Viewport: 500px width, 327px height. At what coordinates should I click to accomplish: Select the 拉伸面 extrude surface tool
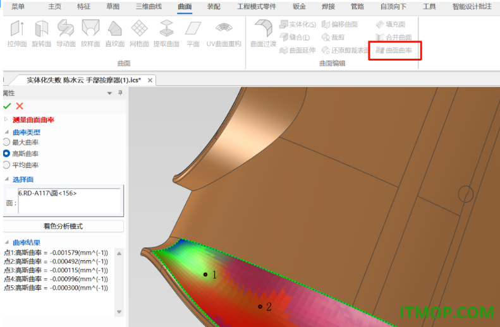pos(17,33)
